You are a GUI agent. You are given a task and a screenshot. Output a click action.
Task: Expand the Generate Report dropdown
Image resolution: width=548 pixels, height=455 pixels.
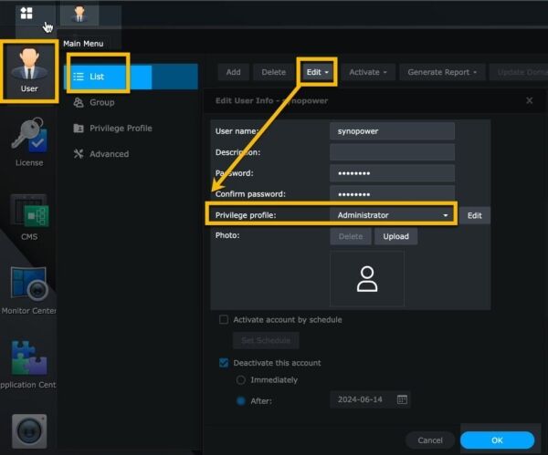point(442,72)
